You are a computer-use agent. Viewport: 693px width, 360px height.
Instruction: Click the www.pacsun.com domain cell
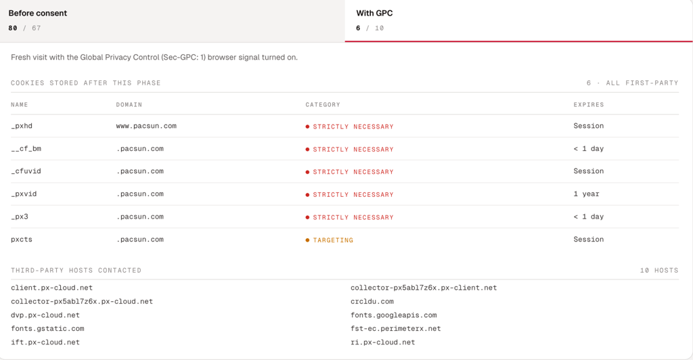point(146,126)
